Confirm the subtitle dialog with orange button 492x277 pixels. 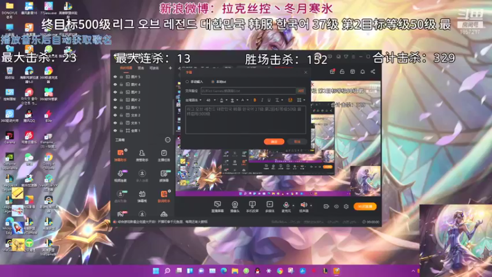pos(274,142)
